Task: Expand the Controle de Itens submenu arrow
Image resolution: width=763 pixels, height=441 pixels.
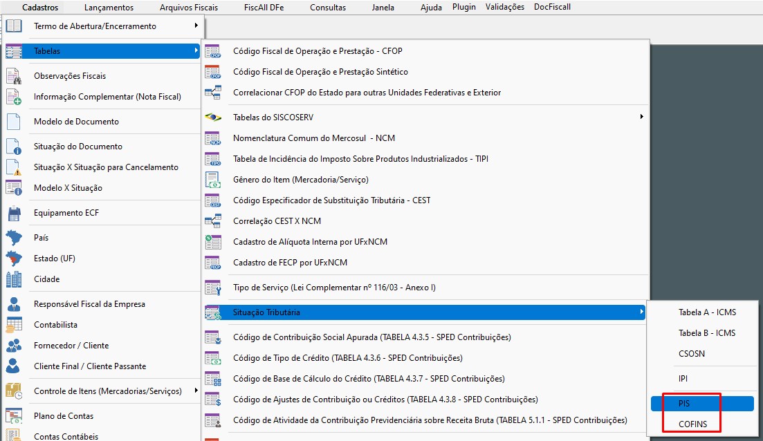Action: point(196,391)
